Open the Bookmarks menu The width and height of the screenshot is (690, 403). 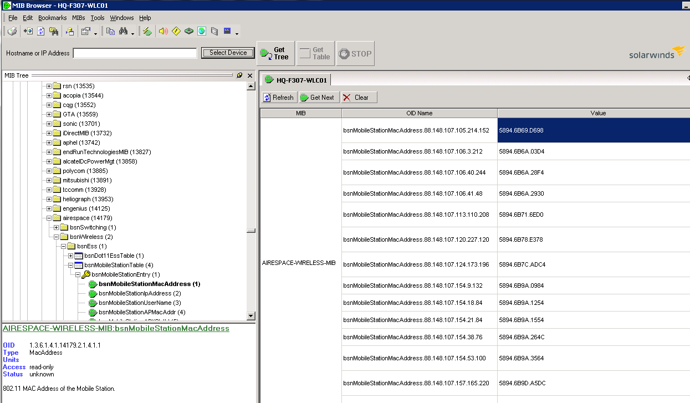(x=53, y=18)
